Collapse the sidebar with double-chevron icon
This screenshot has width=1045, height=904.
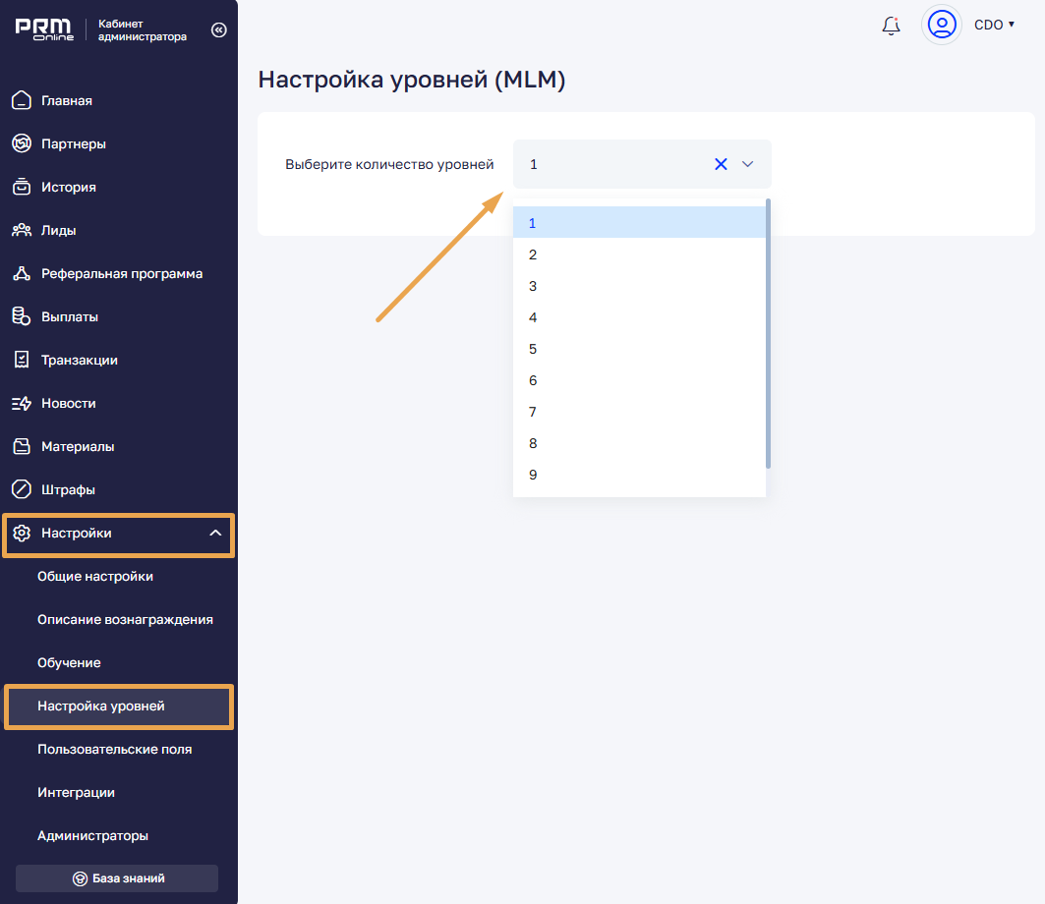(x=219, y=30)
